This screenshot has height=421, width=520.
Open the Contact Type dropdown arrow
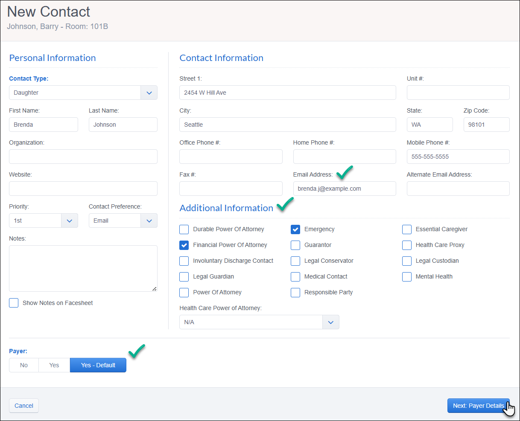(x=149, y=93)
